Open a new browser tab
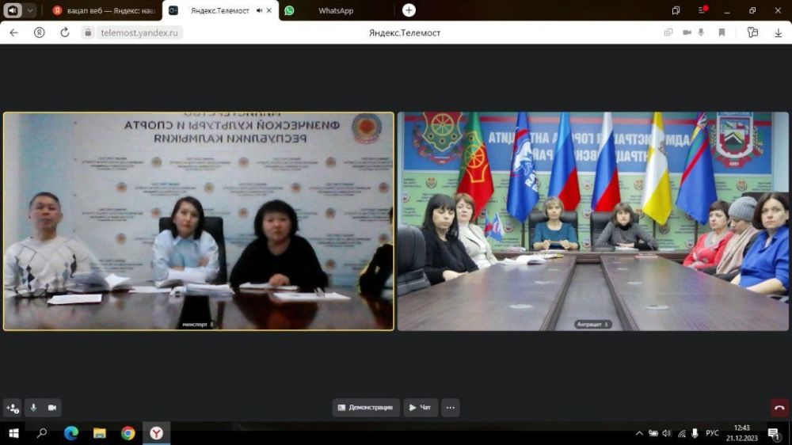 pyautogui.click(x=409, y=10)
